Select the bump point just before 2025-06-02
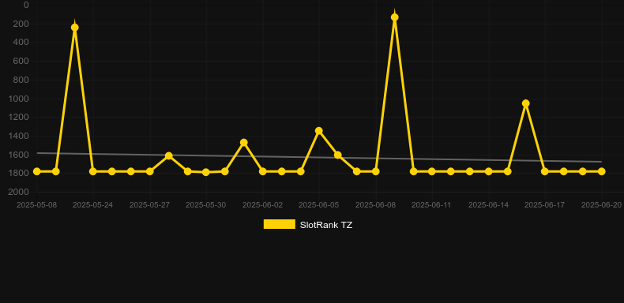This screenshot has width=624, height=303. (244, 142)
